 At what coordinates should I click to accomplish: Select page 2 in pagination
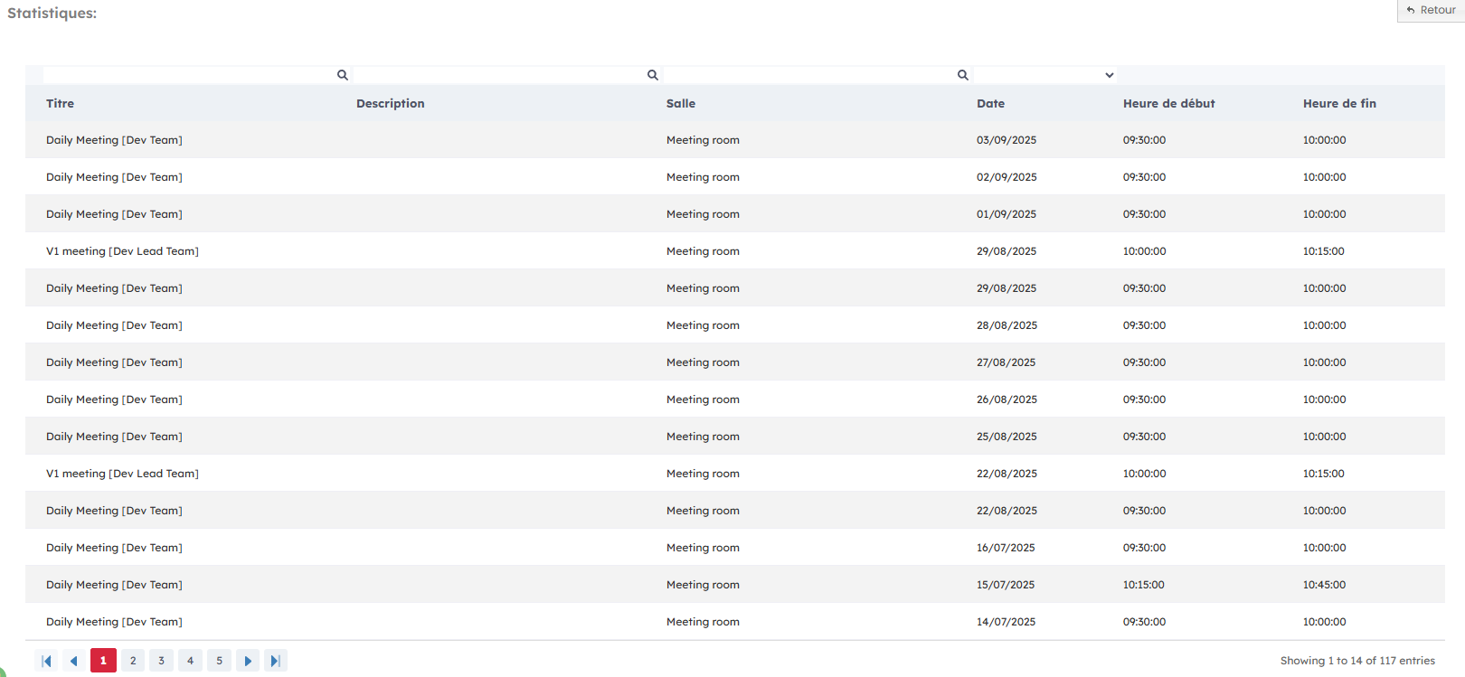(133, 661)
